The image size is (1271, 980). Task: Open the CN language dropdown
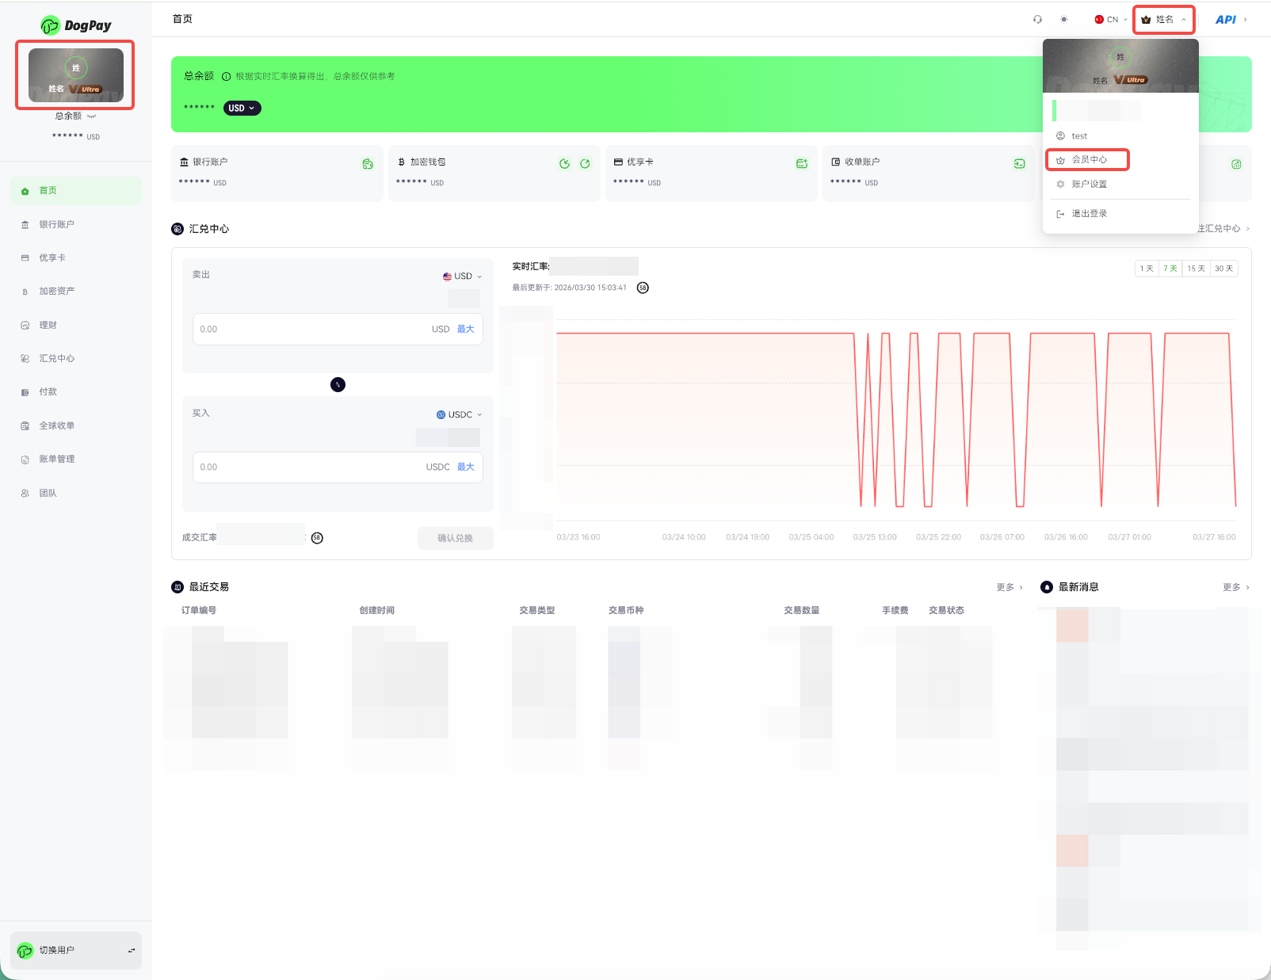point(1111,20)
